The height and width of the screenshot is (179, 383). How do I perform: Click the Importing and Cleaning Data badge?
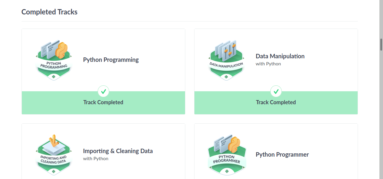pyautogui.click(x=54, y=155)
